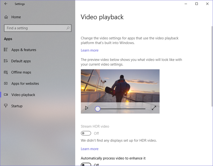Click Automatically process video to enhance it label

(113, 158)
